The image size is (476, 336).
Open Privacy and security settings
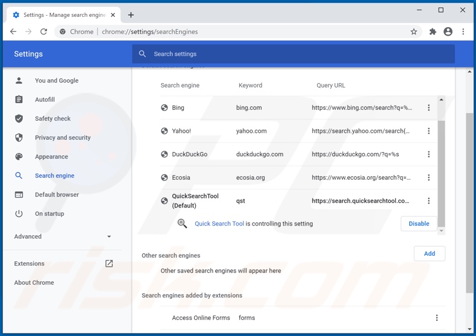coord(63,138)
